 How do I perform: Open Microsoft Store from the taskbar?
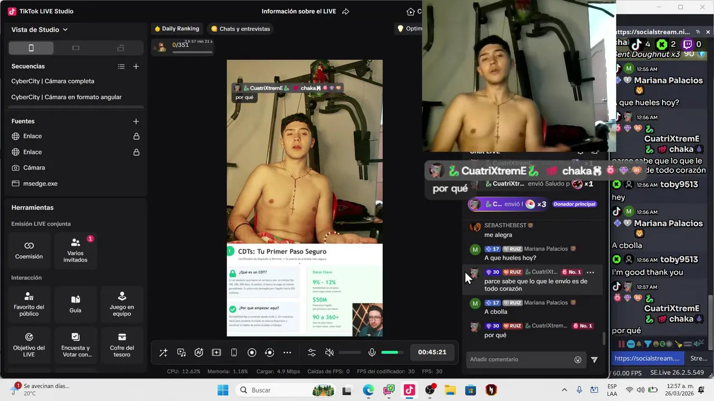pos(471,390)
